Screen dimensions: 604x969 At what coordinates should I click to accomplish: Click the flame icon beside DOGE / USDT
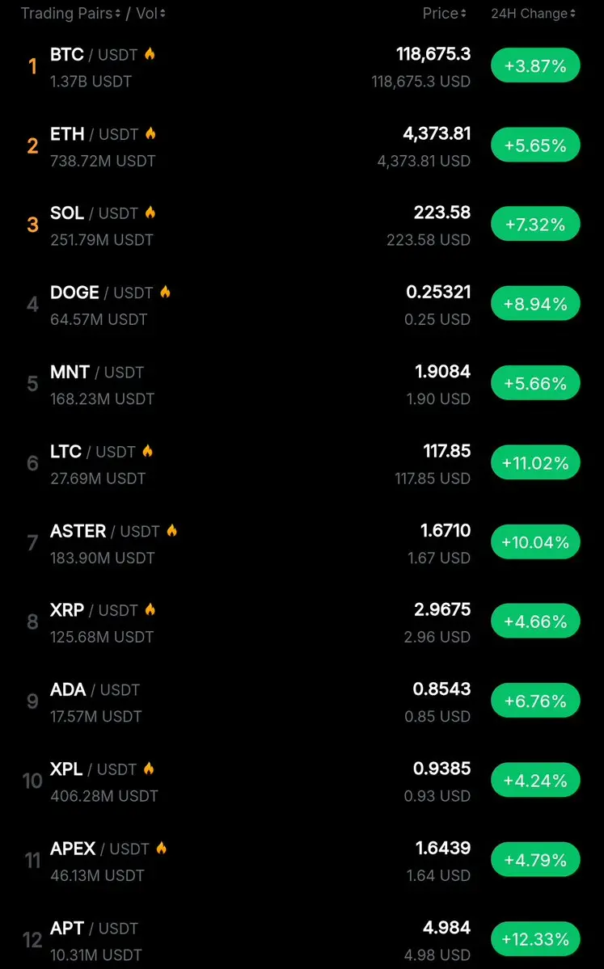[x=165, y=292]
